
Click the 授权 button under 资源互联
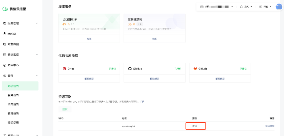65,109
